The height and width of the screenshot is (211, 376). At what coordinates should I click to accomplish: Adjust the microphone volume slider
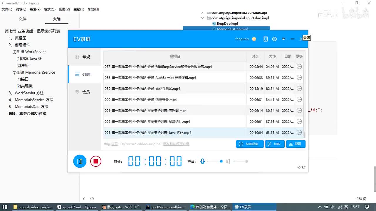[215, 161]
